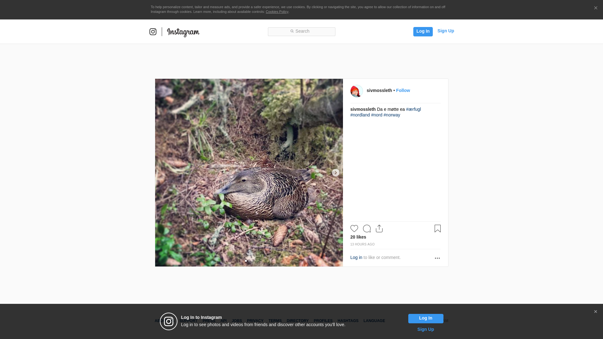The height and width of the screenshot is (339, 603).
Task: Go to next photo with arrow chevron
Action: (335, 173)
